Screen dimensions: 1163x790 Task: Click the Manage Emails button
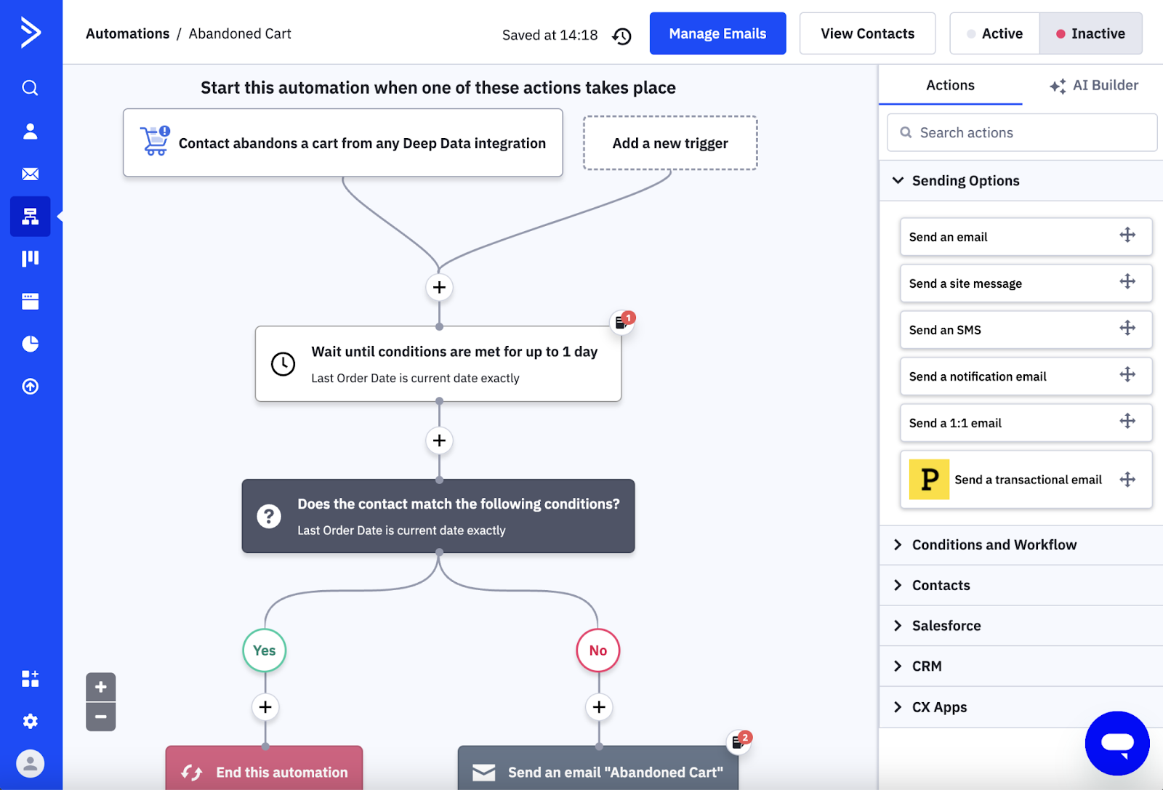point(717,33)
